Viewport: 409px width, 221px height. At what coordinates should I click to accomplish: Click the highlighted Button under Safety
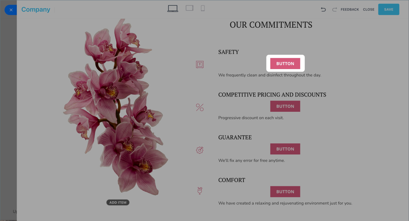[x=285, y=64]
